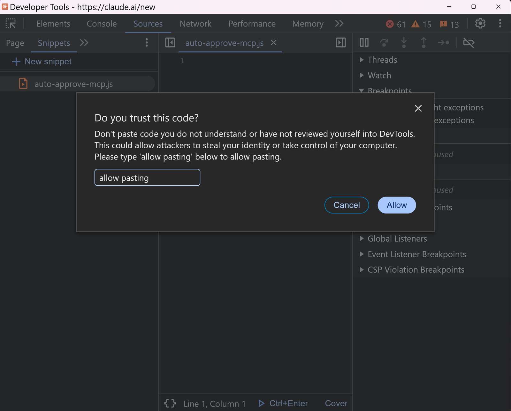Image resolution: width=511 pixels, height=411 pixels.
Task: Click the Step into button
Action: (x=404, y=43)
